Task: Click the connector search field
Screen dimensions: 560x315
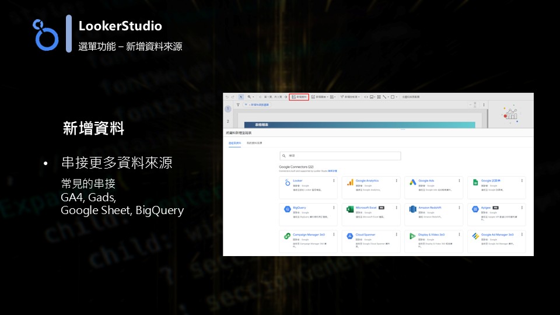Action: pyautogui.click(x=341, y=156)
